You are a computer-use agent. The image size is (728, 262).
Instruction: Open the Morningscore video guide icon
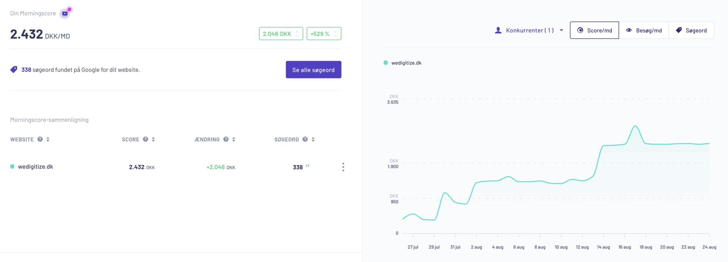point(65,14)
